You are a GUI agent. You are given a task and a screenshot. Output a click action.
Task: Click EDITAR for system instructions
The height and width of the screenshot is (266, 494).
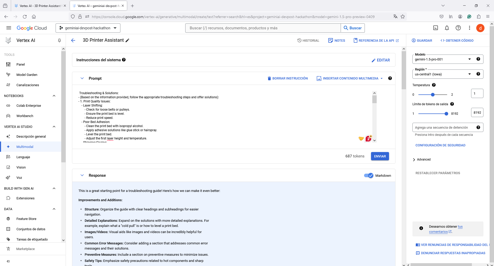(x=381, y=60)
